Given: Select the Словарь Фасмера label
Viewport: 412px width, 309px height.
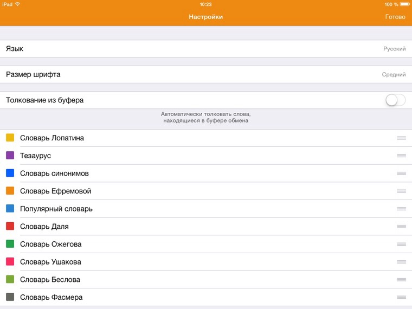Looking at the screenshot, I should tap(51, 297).
